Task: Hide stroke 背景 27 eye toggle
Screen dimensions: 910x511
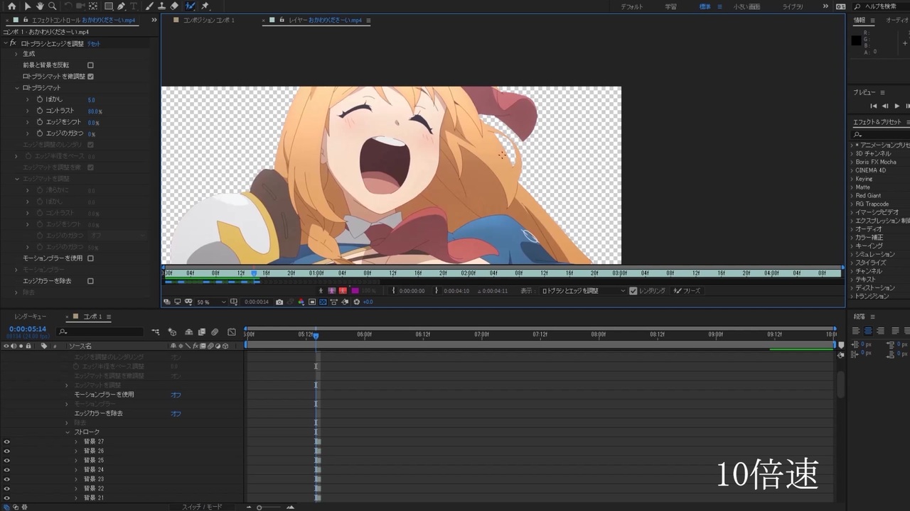Action: pyautogui.click(x=6, y=441)
